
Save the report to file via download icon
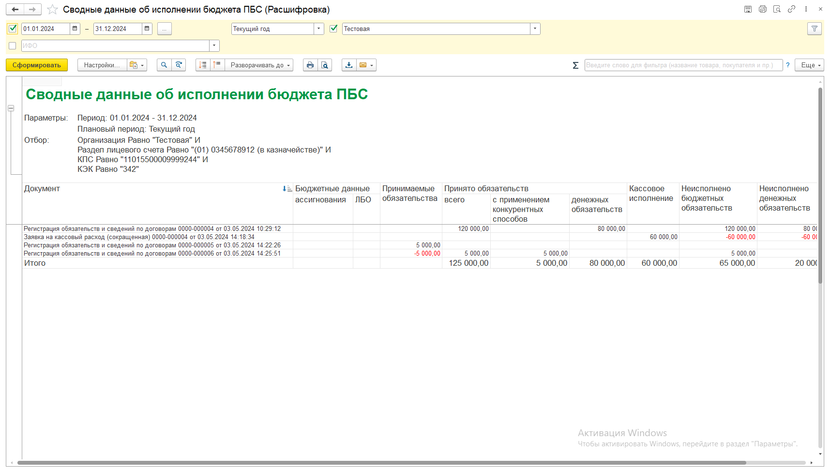tap(349, 65)
